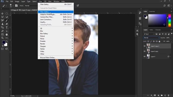Choose highlighted Filter Gallery... entry
The height and width of the screenshot is (97, 173).
click(x=56, y=12)
